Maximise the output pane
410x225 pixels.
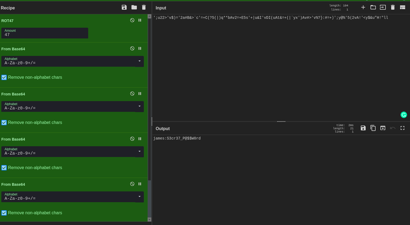402,128
